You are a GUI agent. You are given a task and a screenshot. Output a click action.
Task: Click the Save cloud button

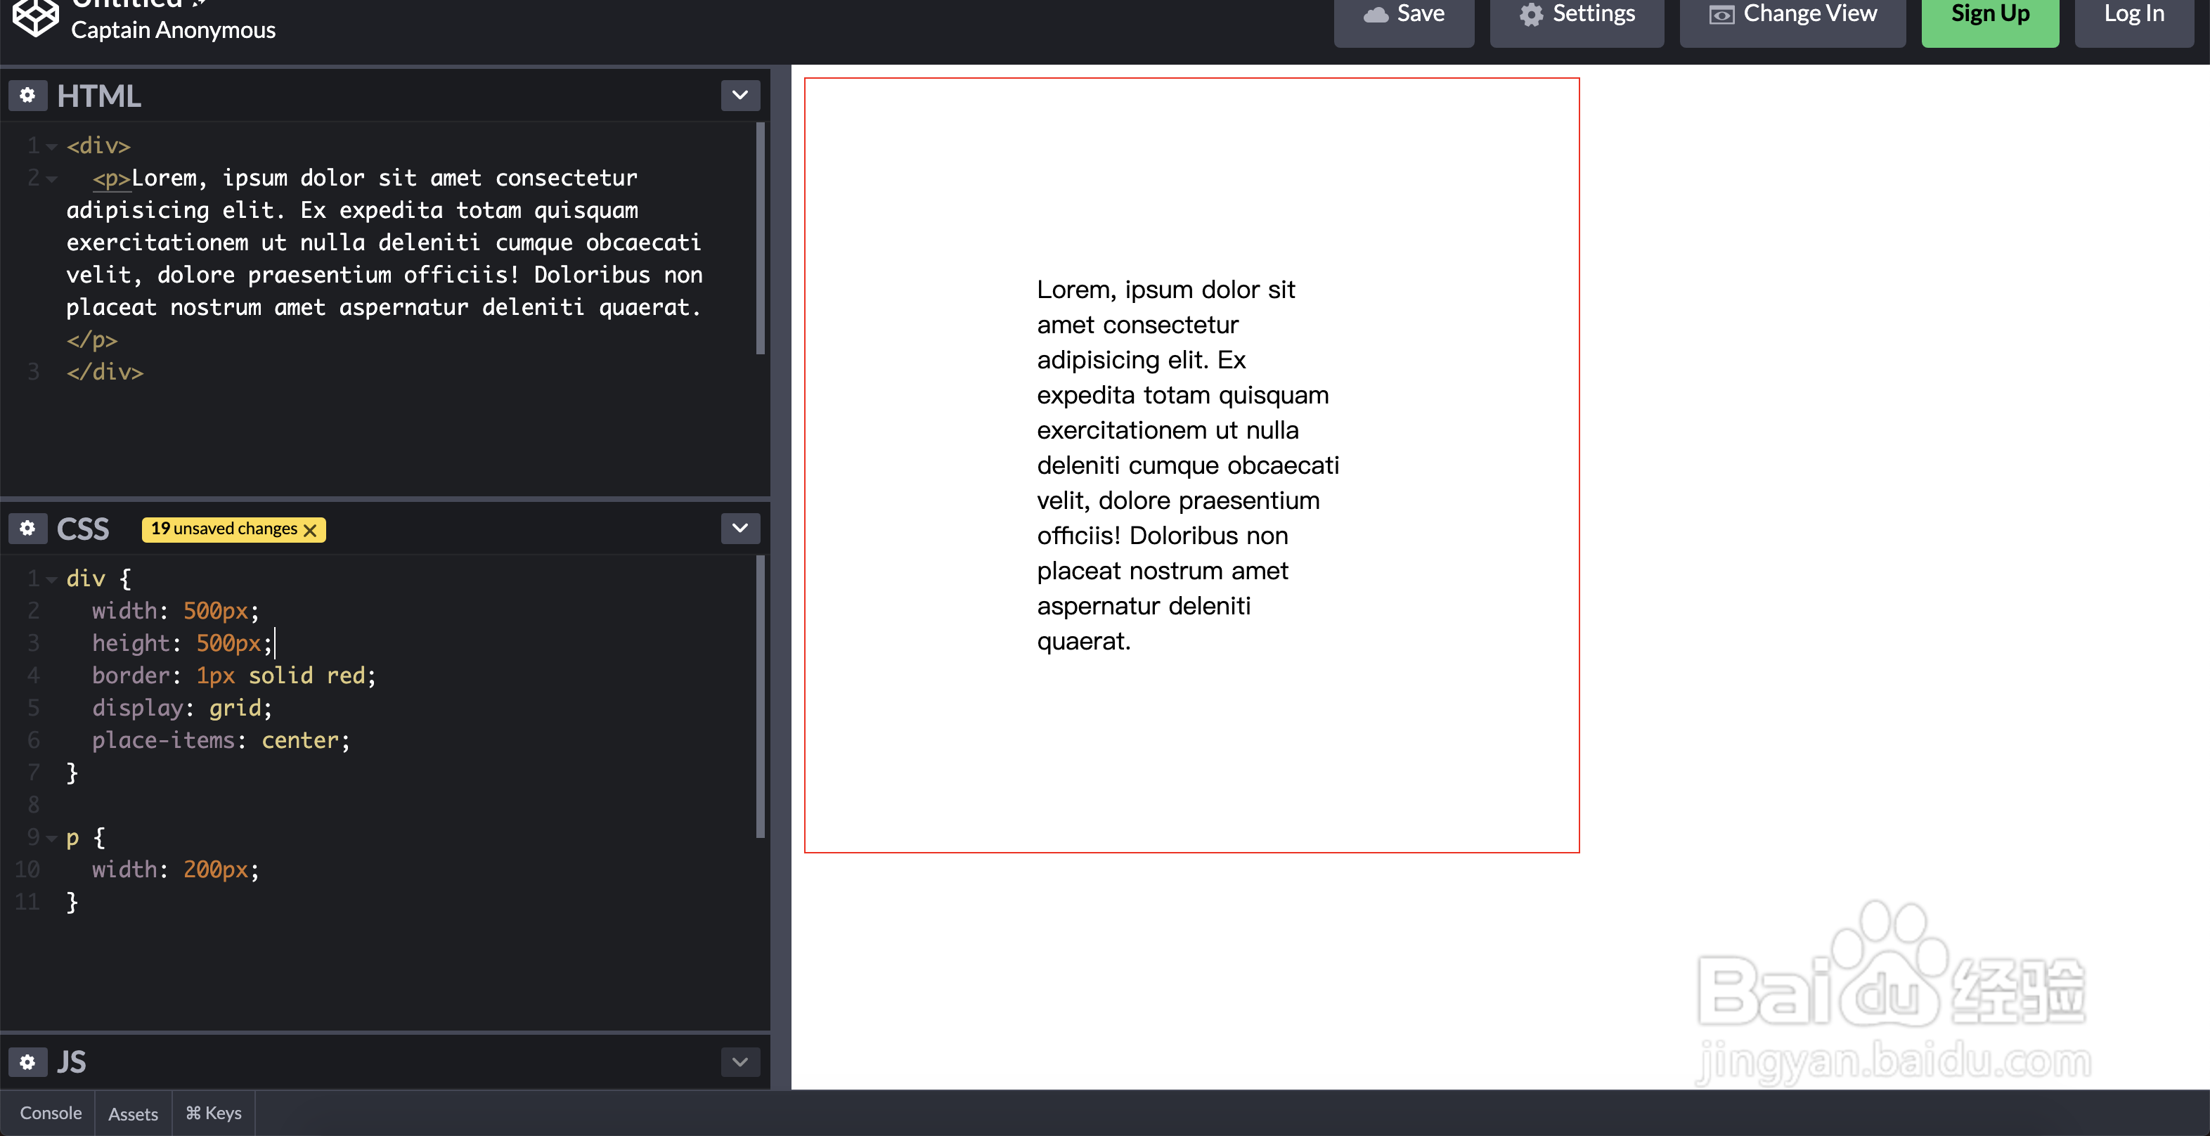click(x=1404, y=15)
